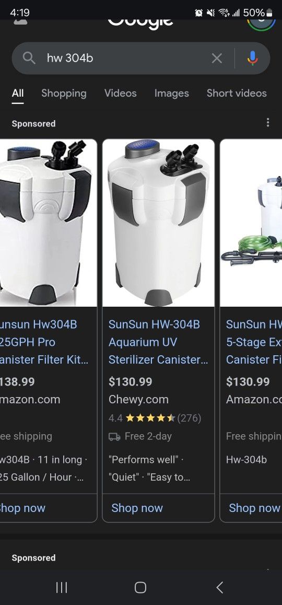Switch to the Videos tab

pyautogui.click(x=120, y=93)
